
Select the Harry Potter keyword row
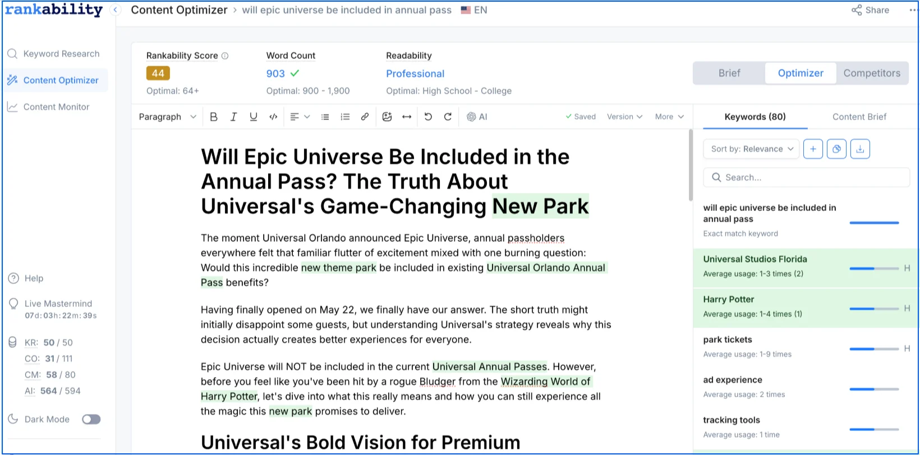[806, 308]
